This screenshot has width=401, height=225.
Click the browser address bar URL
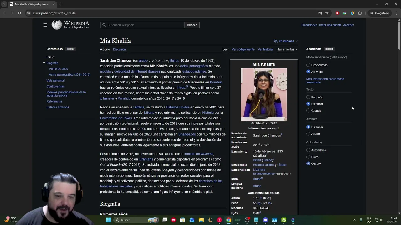[x=54, y=13]
